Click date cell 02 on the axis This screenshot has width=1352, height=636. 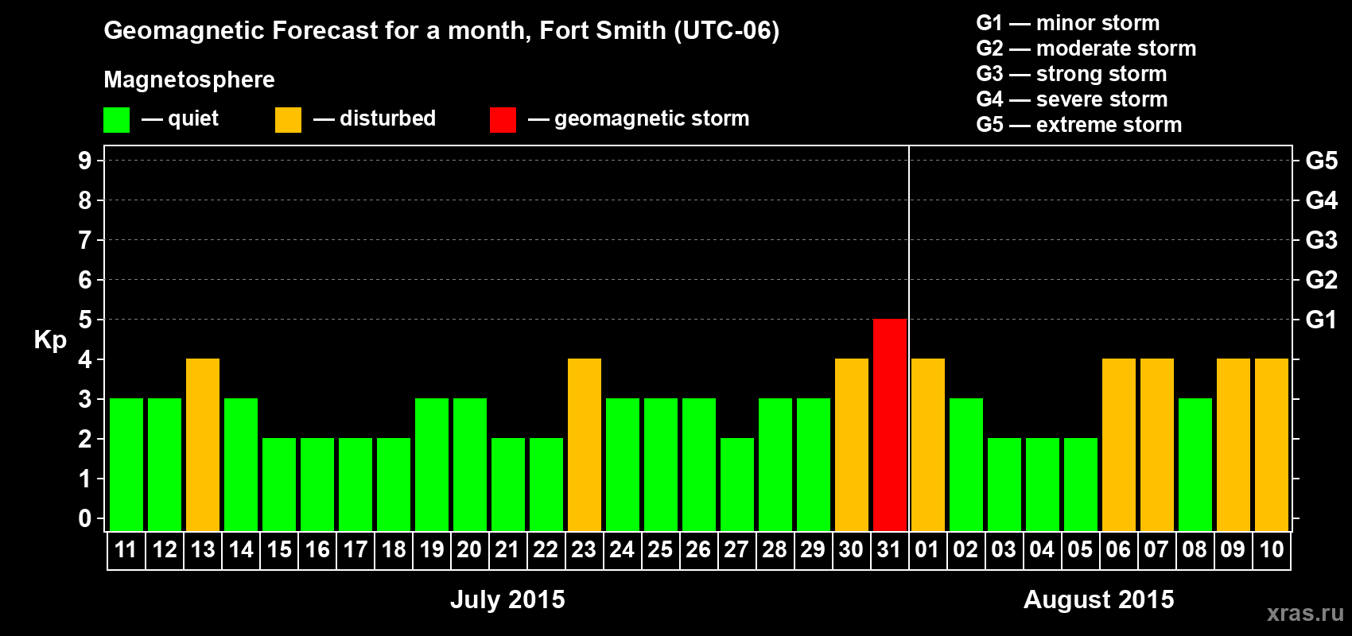click(x=966, y=550)
